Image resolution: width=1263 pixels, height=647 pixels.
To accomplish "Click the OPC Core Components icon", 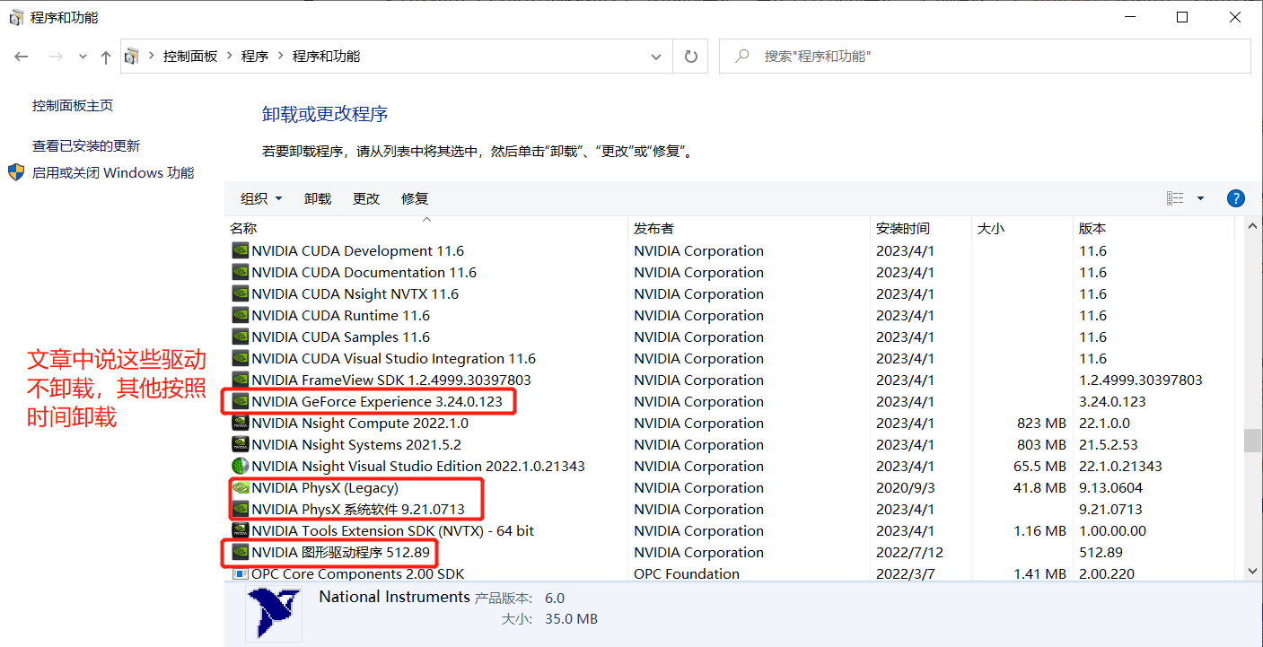I will coord(240,574).
